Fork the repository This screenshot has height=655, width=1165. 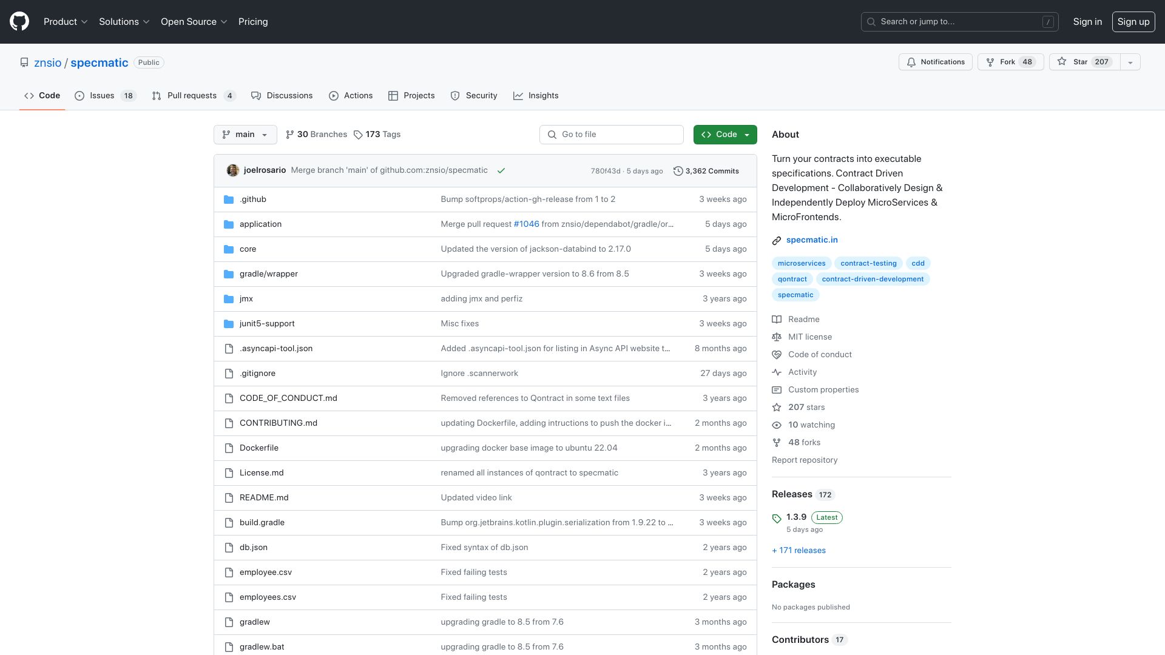tap(1010, 62)
